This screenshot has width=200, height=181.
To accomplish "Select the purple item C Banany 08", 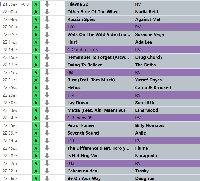I will (80, 118).
